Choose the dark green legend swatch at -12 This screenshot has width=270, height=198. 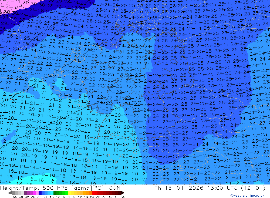[55, 193]
